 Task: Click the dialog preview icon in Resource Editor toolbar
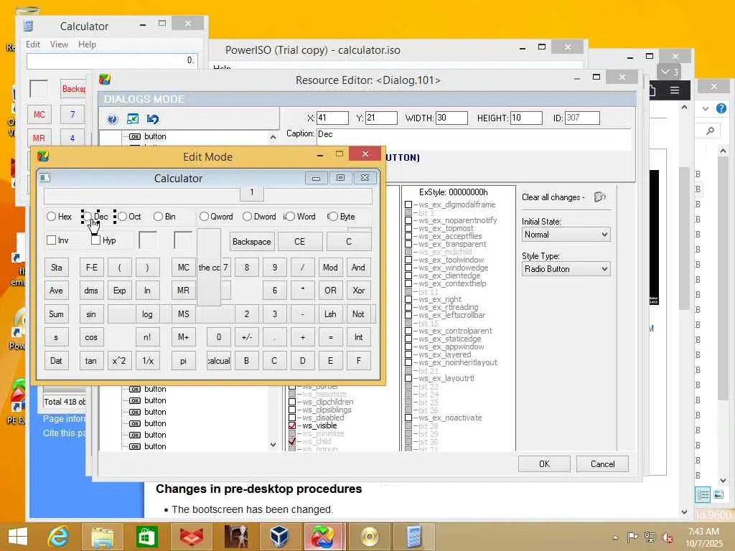point(133,119)
